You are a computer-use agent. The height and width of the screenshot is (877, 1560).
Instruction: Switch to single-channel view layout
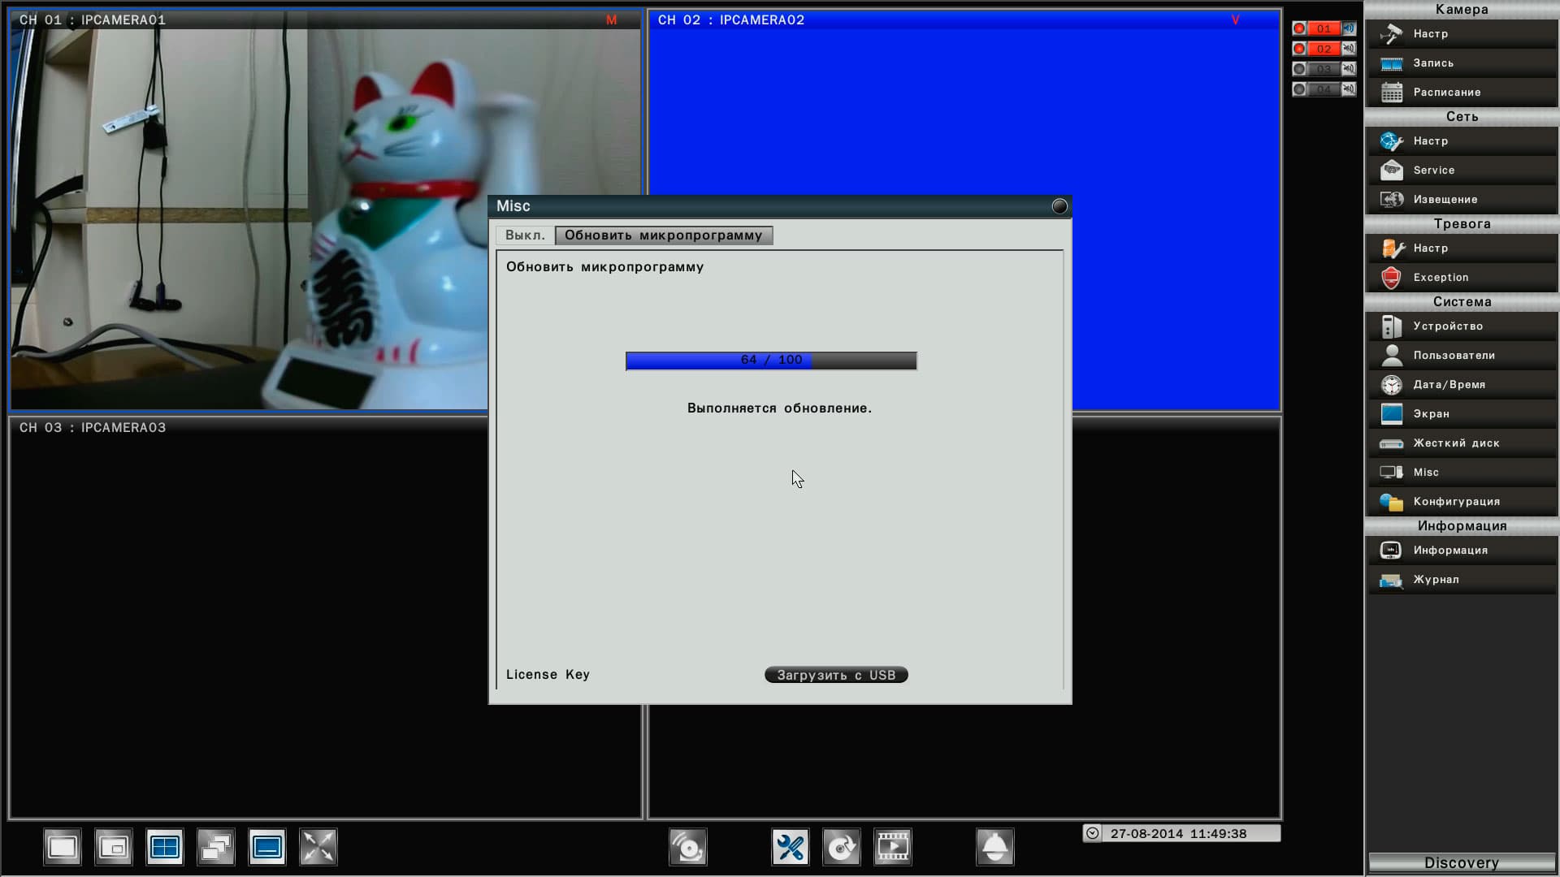click(x=63, y=848)
